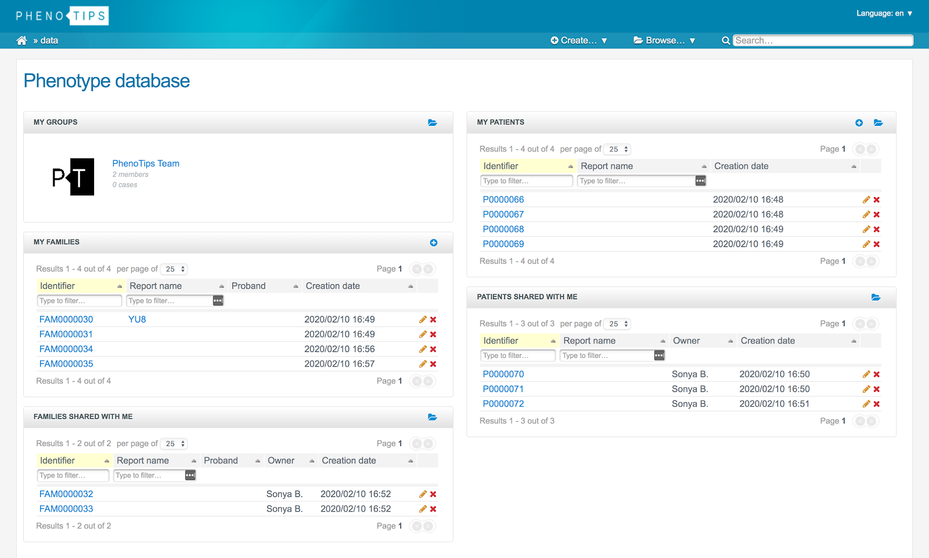Delete family FAM0000034 with red X
The width and height of the screenshot is (929, 558).
[433, 349]
